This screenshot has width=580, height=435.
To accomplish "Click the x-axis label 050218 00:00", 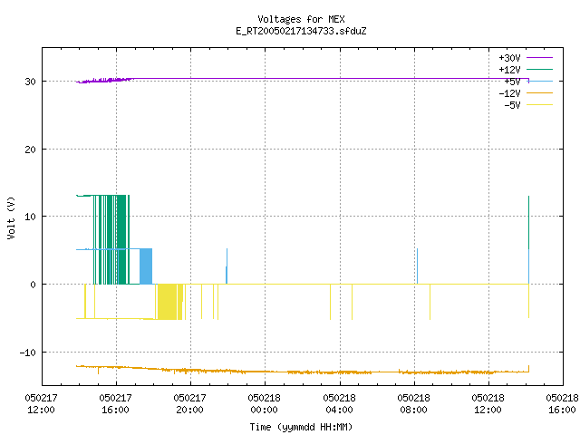I will click(264, 403).
